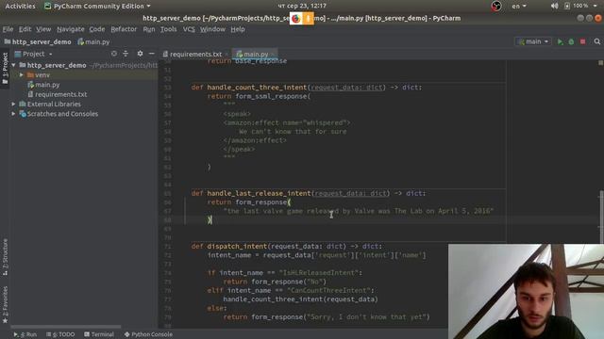Expand the venv folder
The height and width of the screenshot is (339, 604).
(x=22, y=75)
